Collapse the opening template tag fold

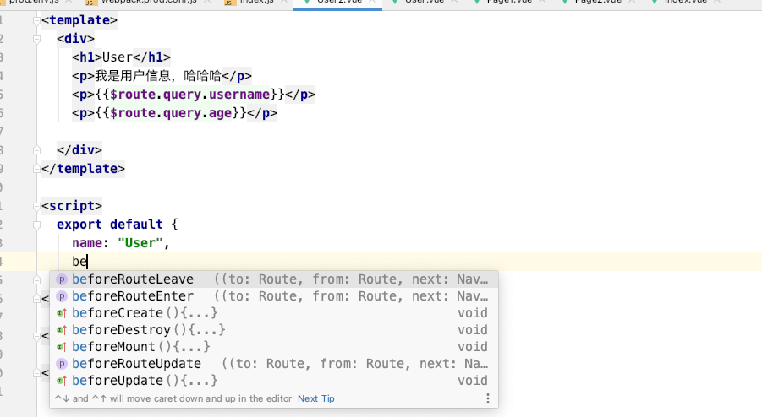click(36, 20)
